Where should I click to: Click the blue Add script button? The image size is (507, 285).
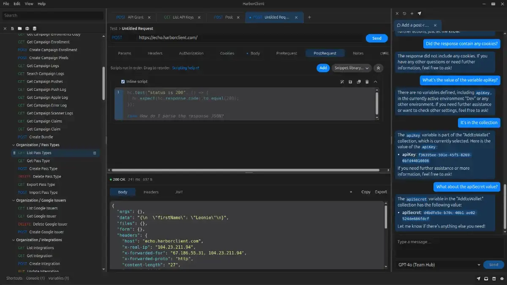(x=323, y=68)
